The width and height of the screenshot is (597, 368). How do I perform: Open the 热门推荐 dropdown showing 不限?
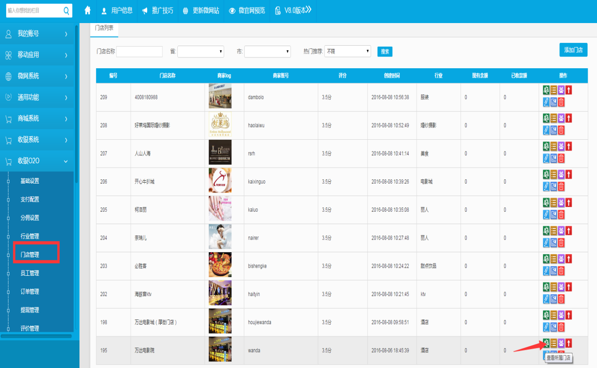[x=348, y=51]
